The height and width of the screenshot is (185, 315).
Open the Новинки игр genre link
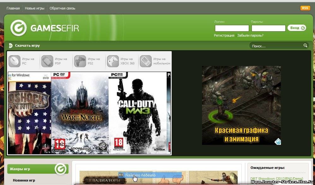pyautogui.click(x=24, y=180)
